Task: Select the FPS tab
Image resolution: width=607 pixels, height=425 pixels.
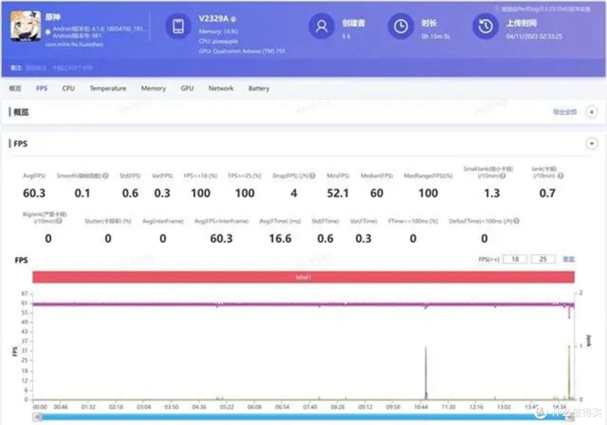Action: [42, 88]
